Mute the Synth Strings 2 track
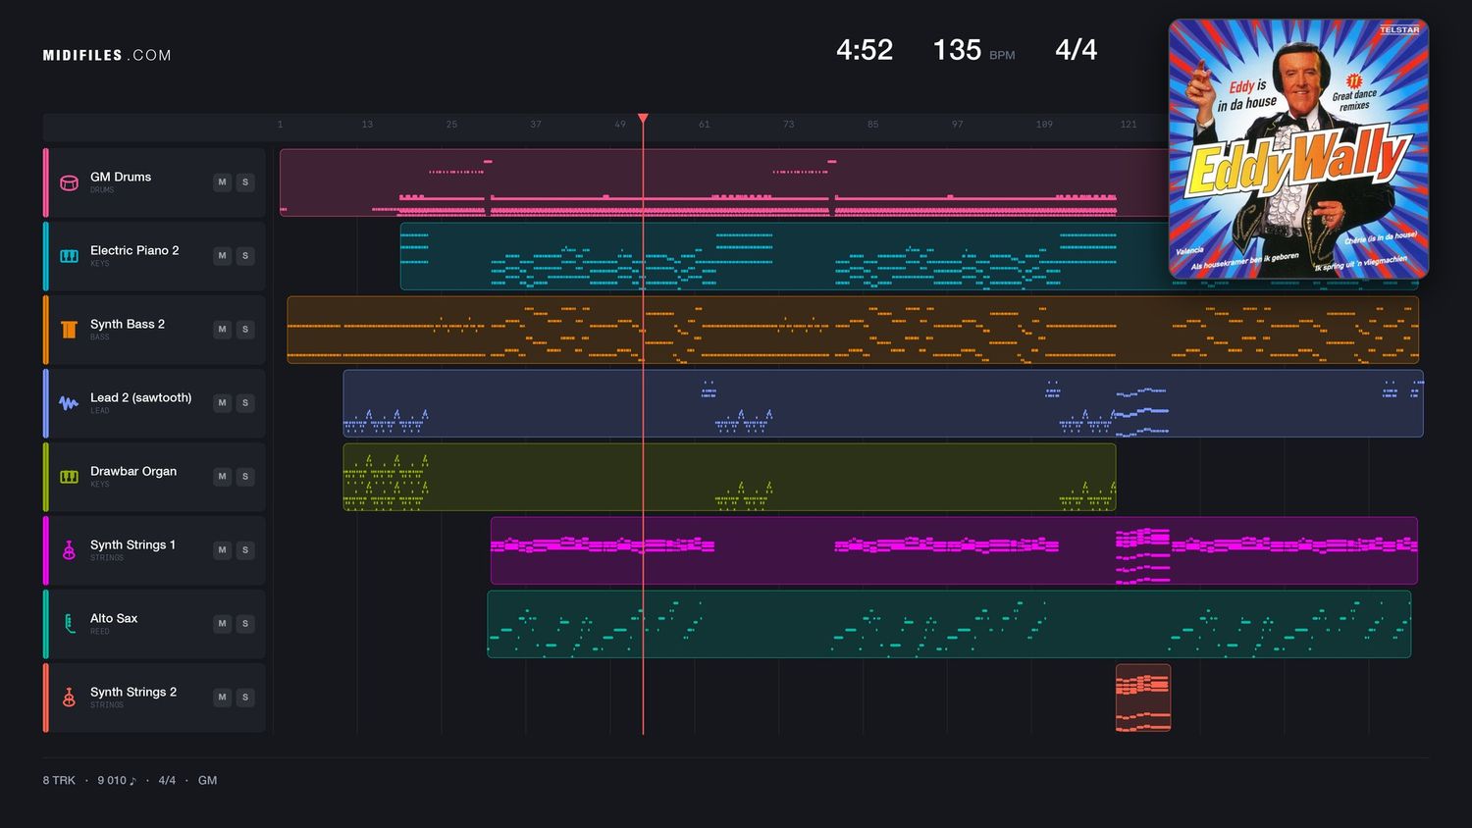The height and width of the screenshot is (828, 1472). (x=222, y=698)
